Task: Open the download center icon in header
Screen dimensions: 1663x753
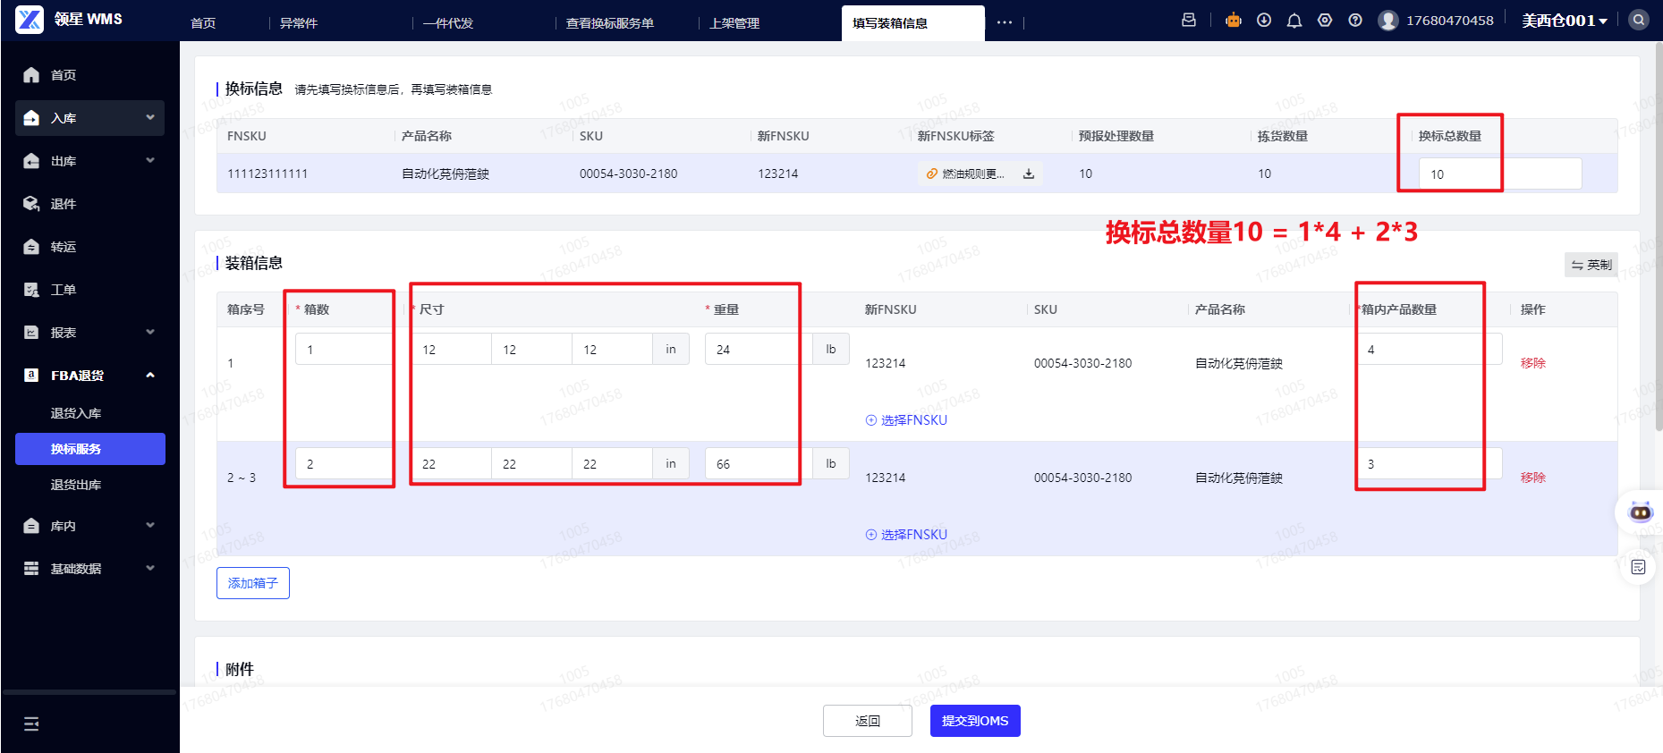Action: 1264,21
